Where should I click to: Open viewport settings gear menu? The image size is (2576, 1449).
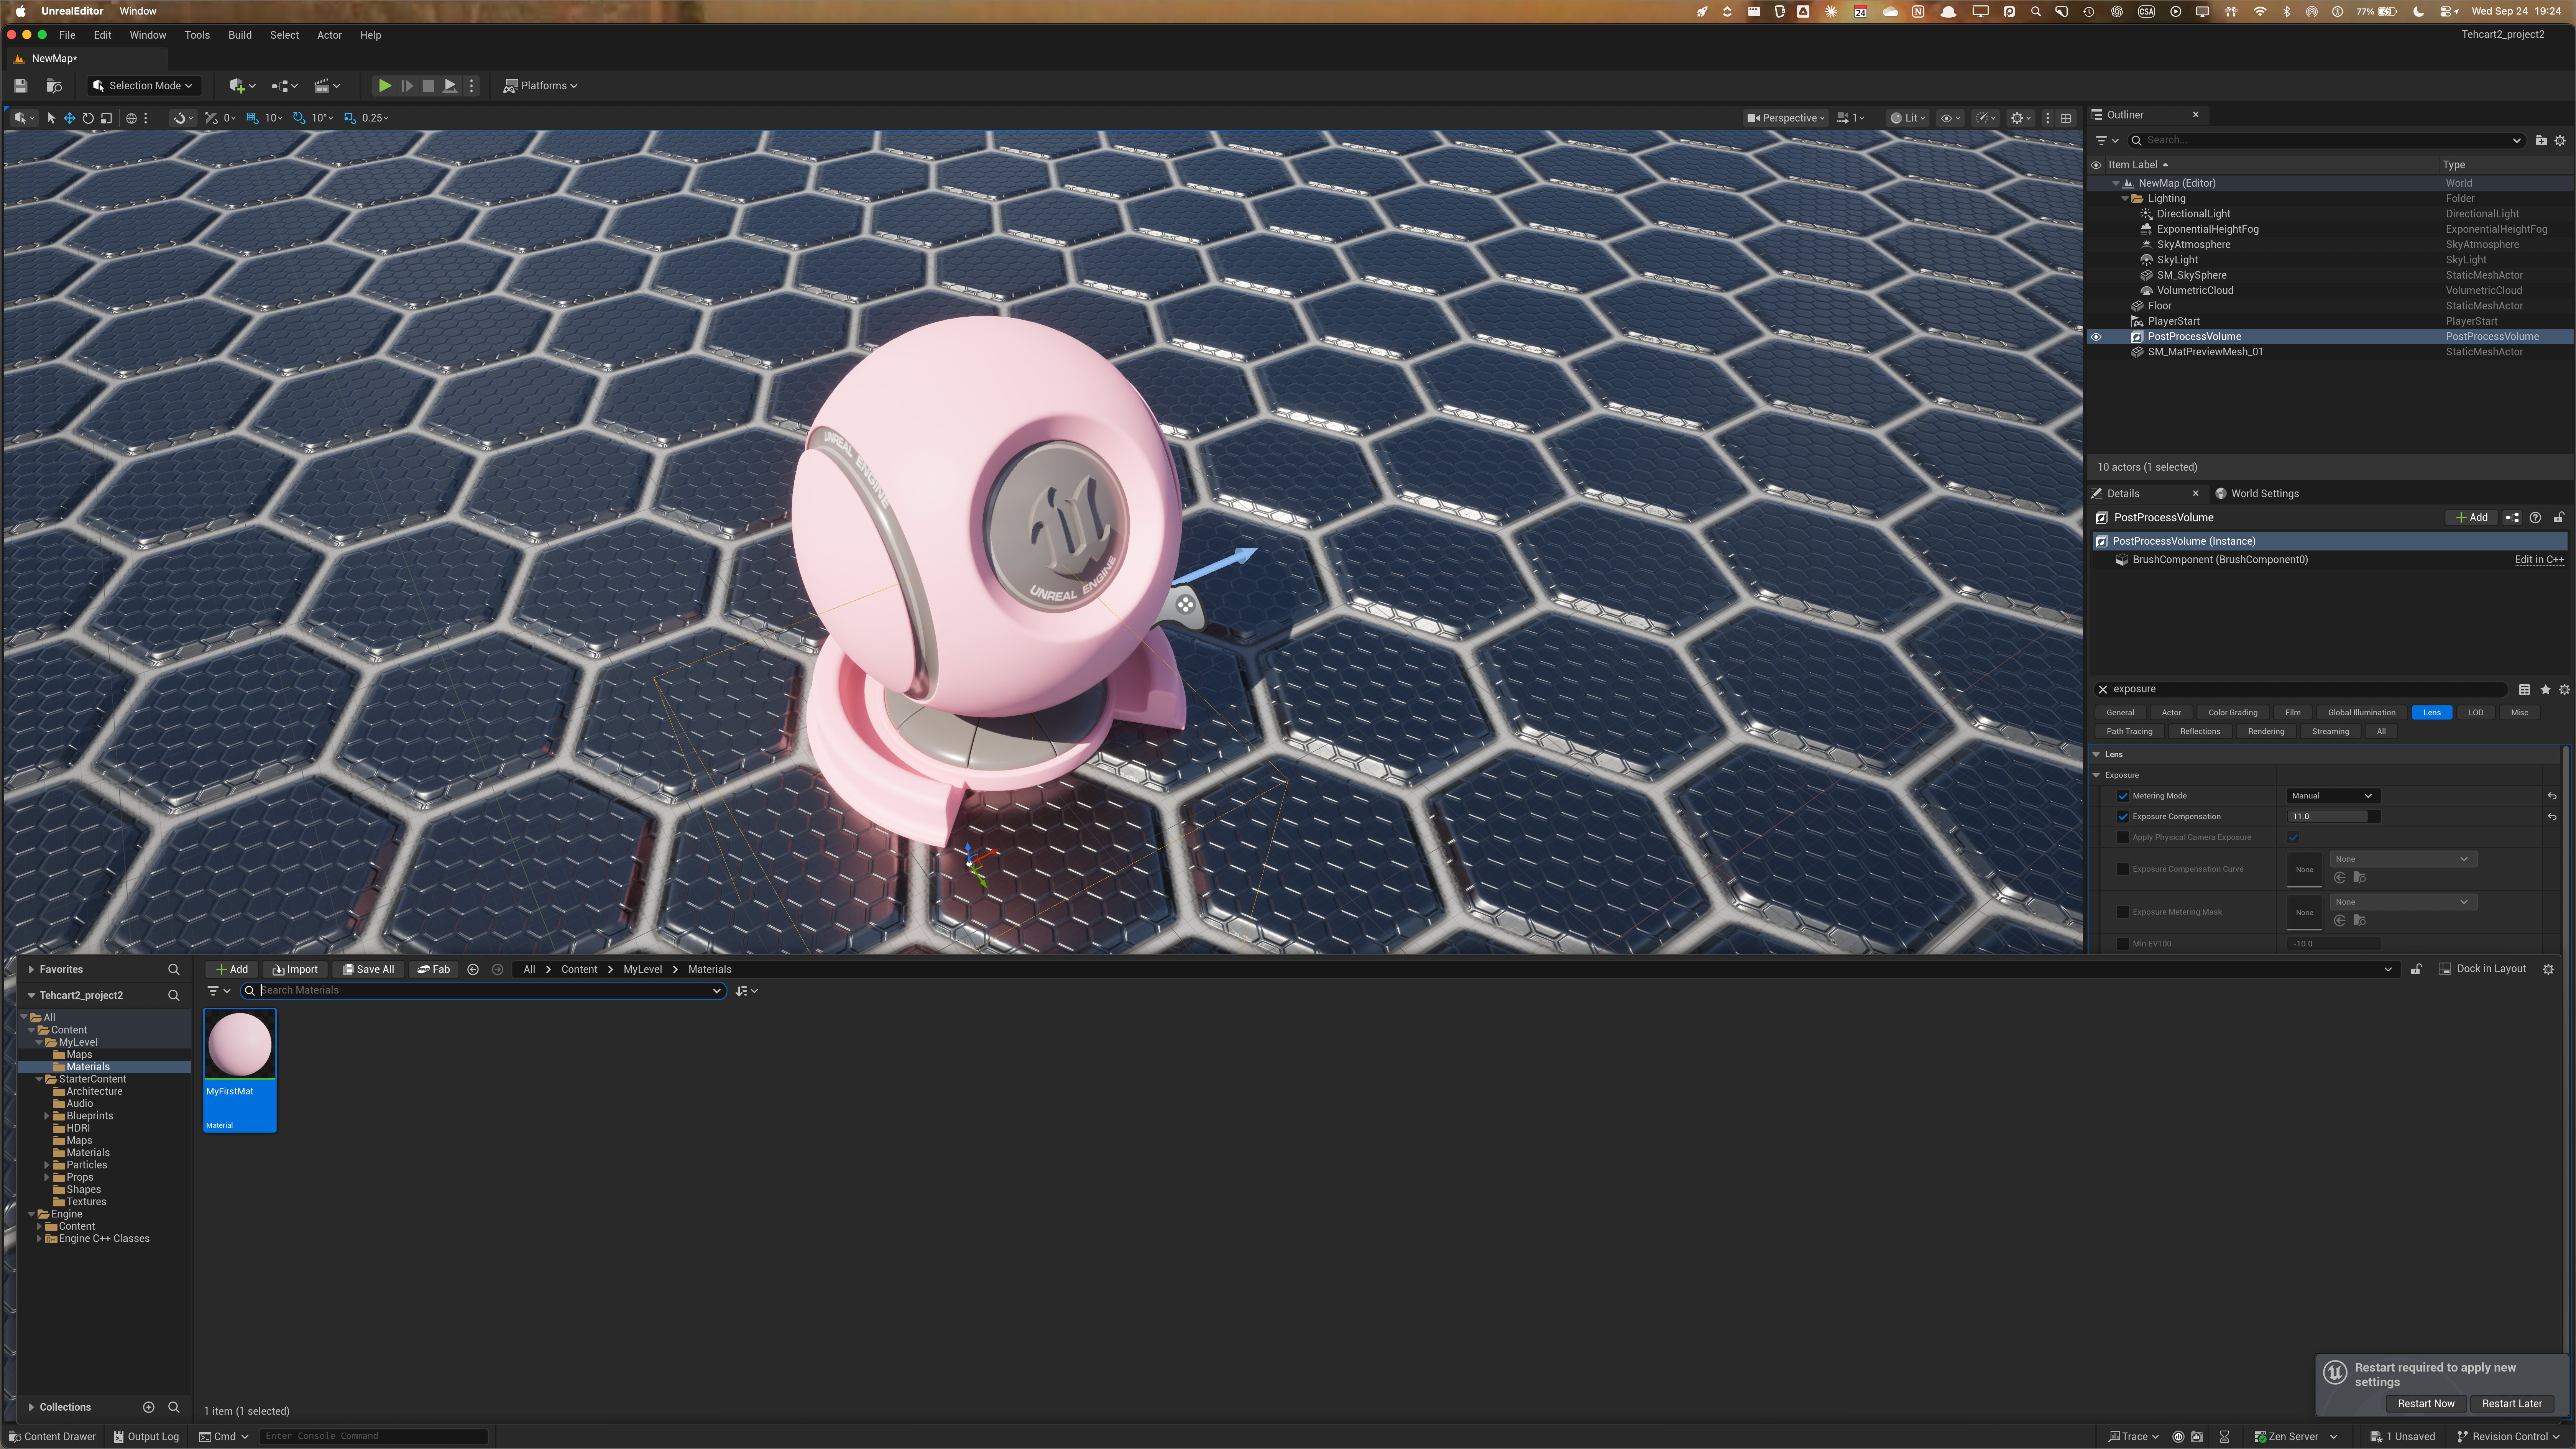click(x=2020, y=118)
